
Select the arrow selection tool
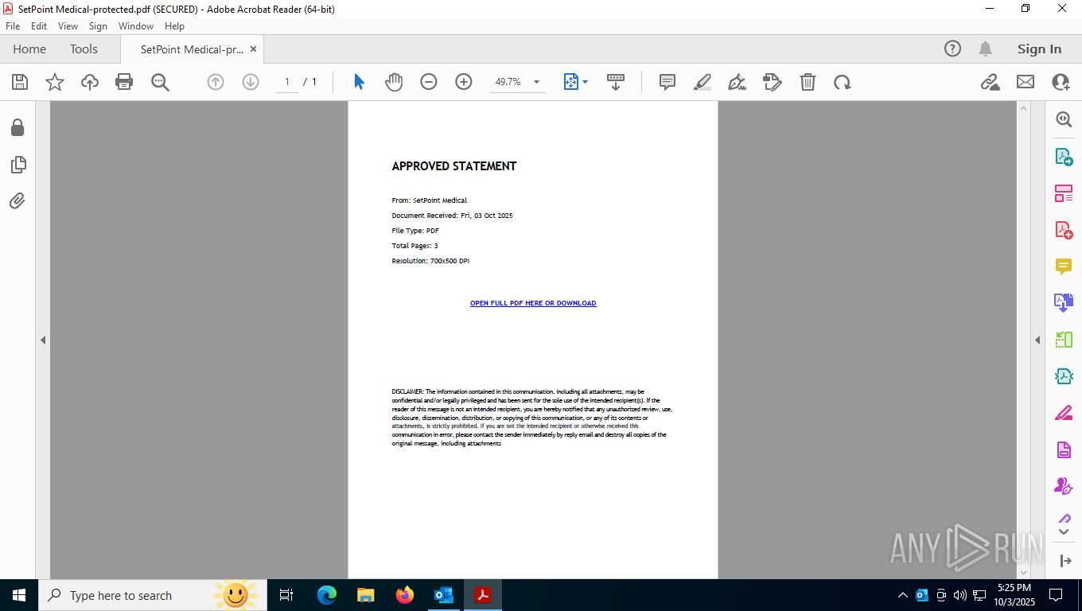coord(359,82)
